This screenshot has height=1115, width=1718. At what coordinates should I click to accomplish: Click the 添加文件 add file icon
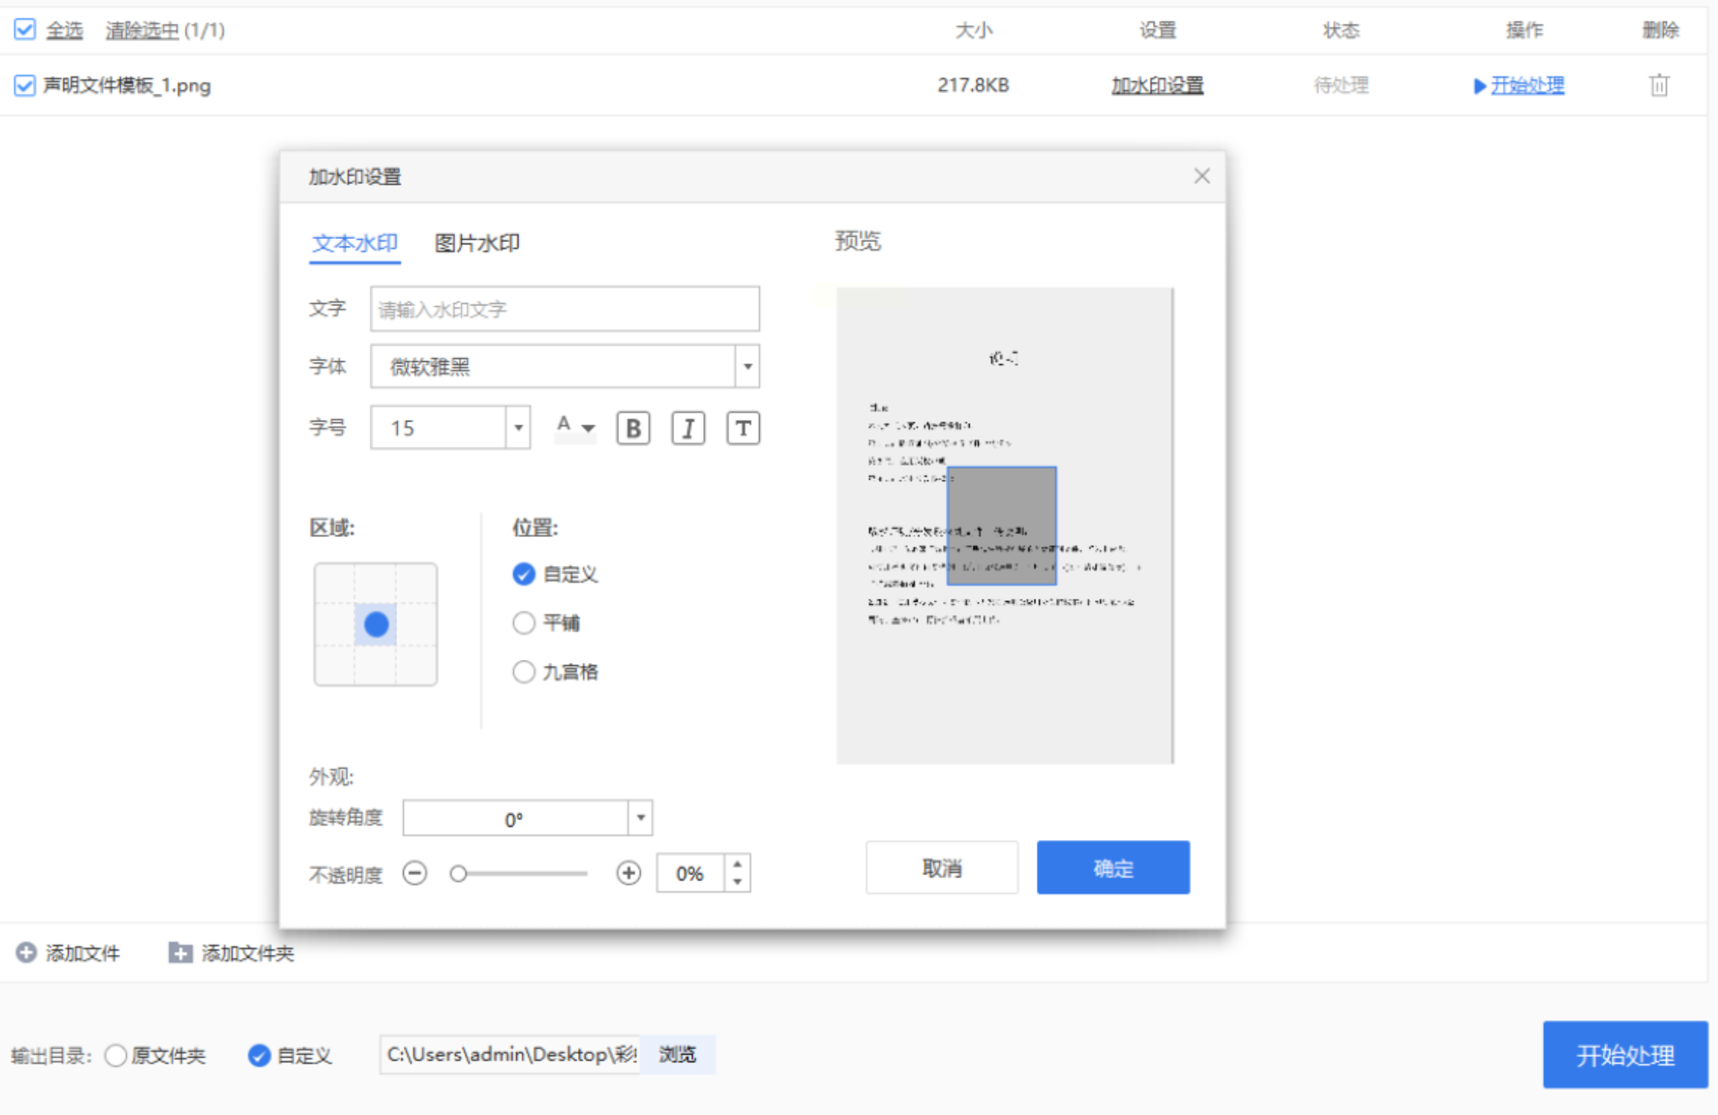point(26,952)
